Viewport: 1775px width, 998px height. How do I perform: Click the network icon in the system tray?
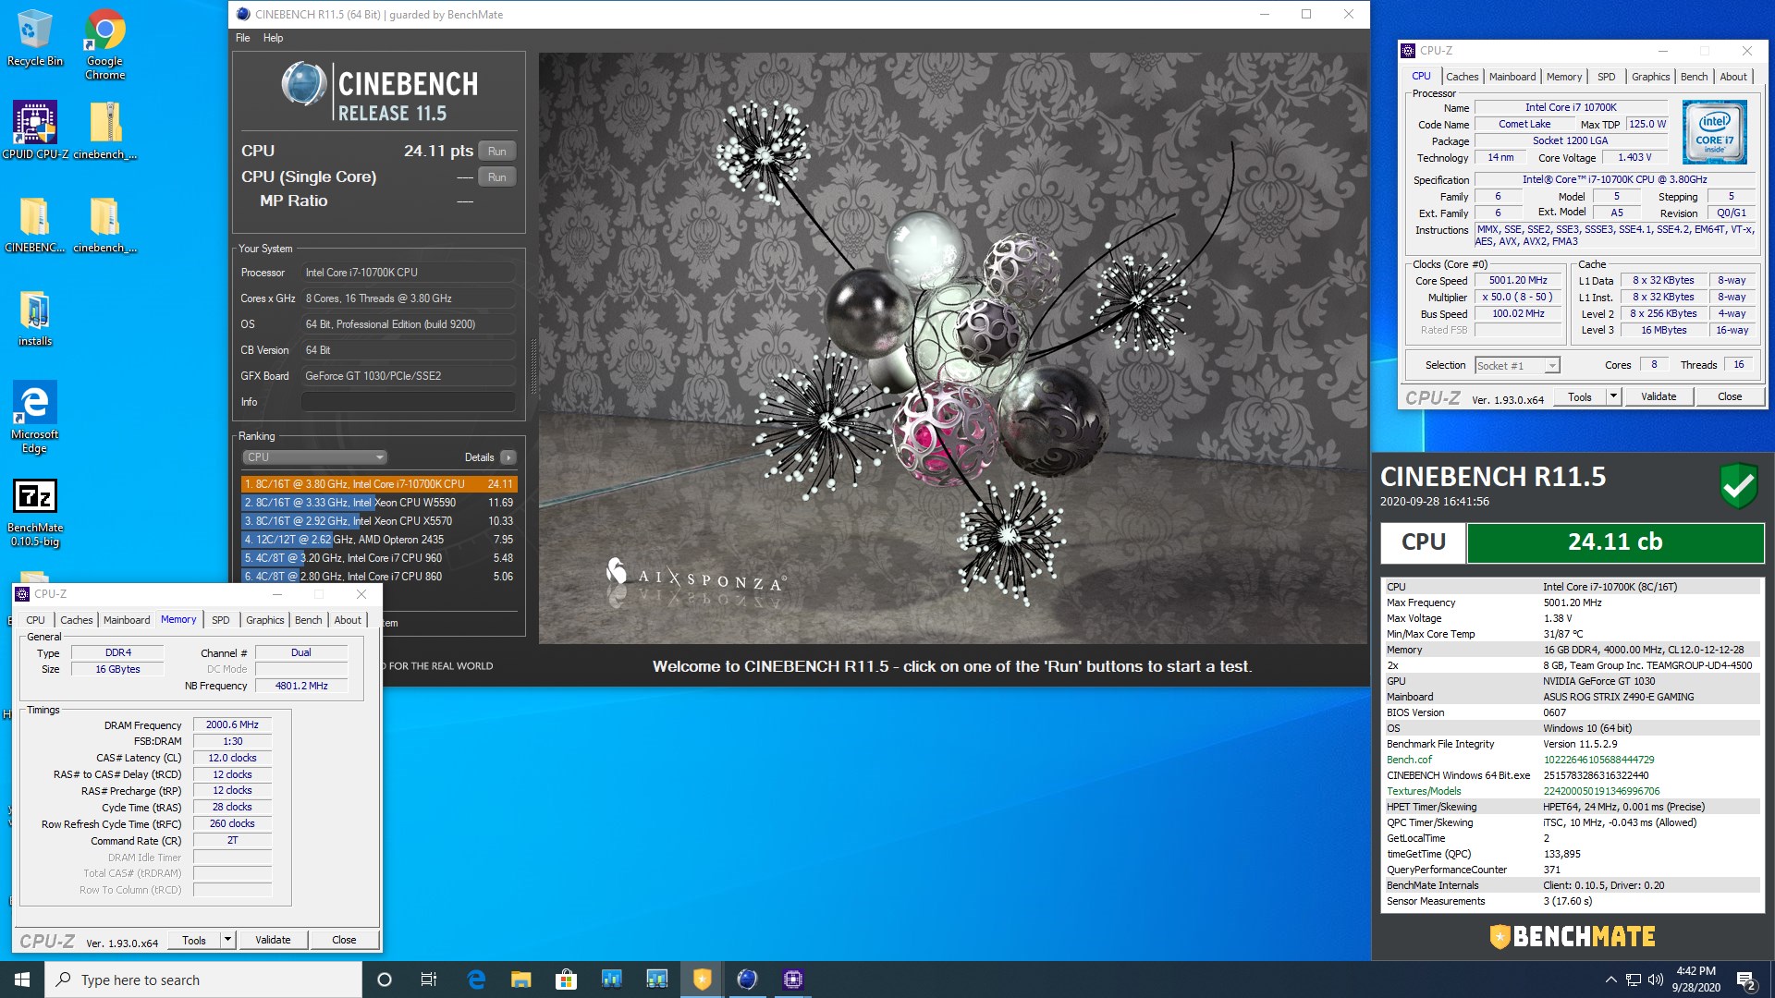point(1634,980)
